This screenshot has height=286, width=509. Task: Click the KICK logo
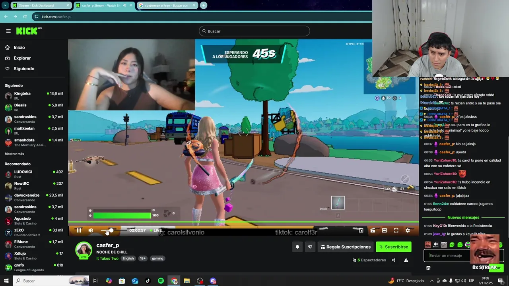pyautogui.click(x=29, y=31)
